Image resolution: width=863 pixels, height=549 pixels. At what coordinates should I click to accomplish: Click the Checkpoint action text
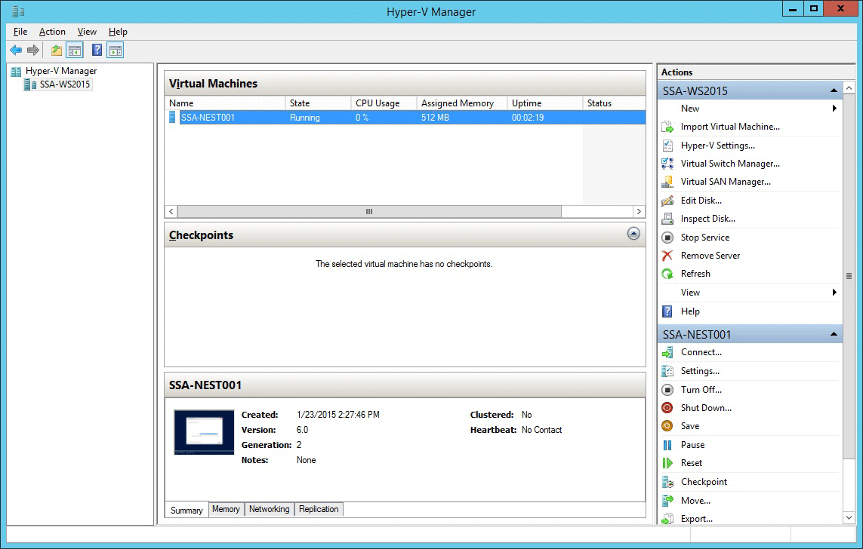(x=704, y=482)
